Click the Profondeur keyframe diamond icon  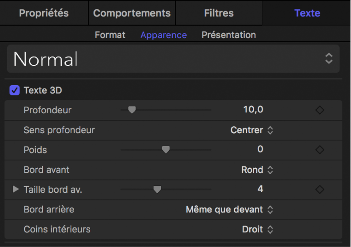(x=319, y=110)
